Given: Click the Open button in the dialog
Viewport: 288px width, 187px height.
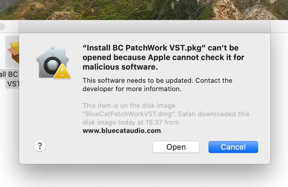Looking at the screenshot, I should click(x=176, y=147).
